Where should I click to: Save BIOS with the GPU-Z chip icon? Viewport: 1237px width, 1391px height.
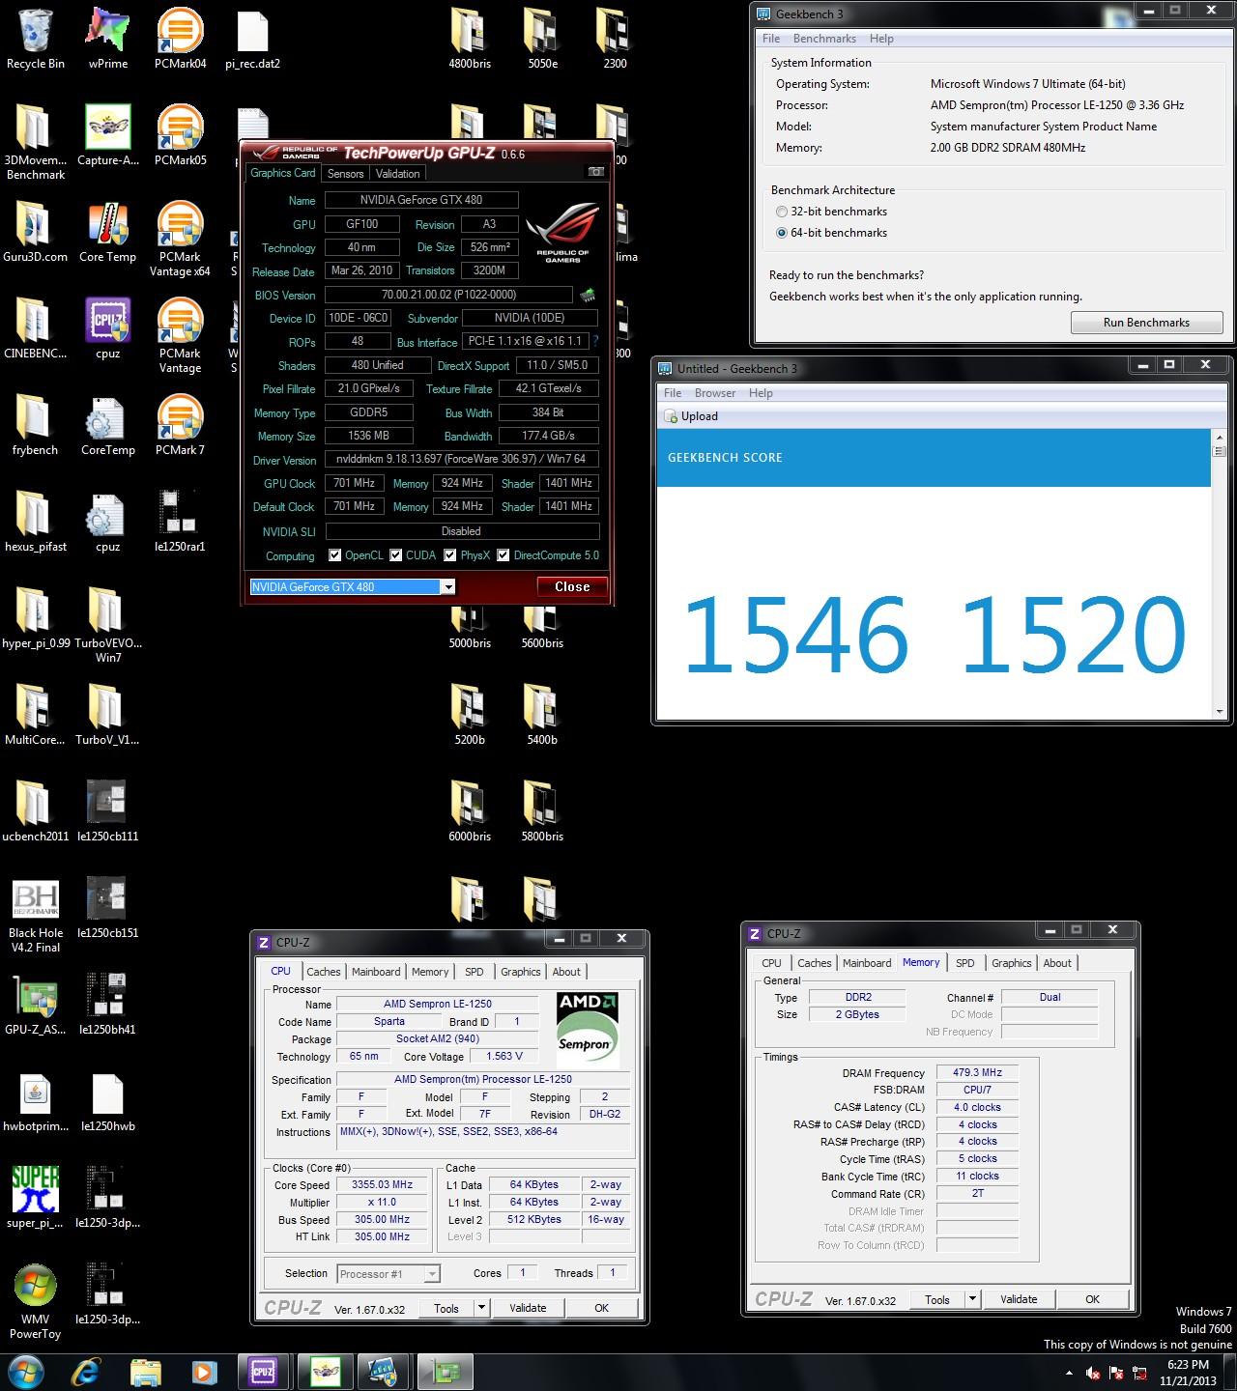(587, 295)
